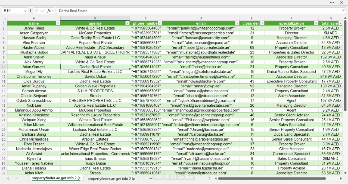This screenshot has height=184, width=348.
Task: Switch to the second propertyfinder.ae sheet tab
Action: (x=111, y=179)
